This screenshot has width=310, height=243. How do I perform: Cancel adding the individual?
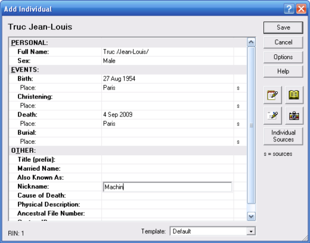[283, 42]
